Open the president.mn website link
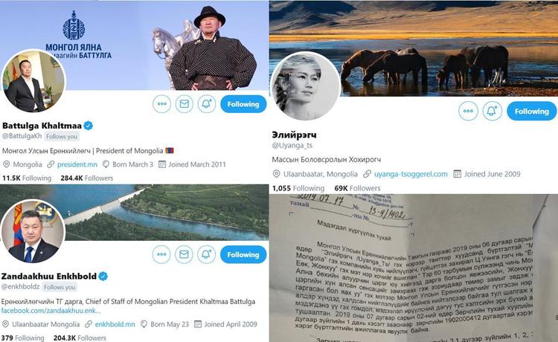Viewport: 558px width, 342px height. tap(77, 164)
